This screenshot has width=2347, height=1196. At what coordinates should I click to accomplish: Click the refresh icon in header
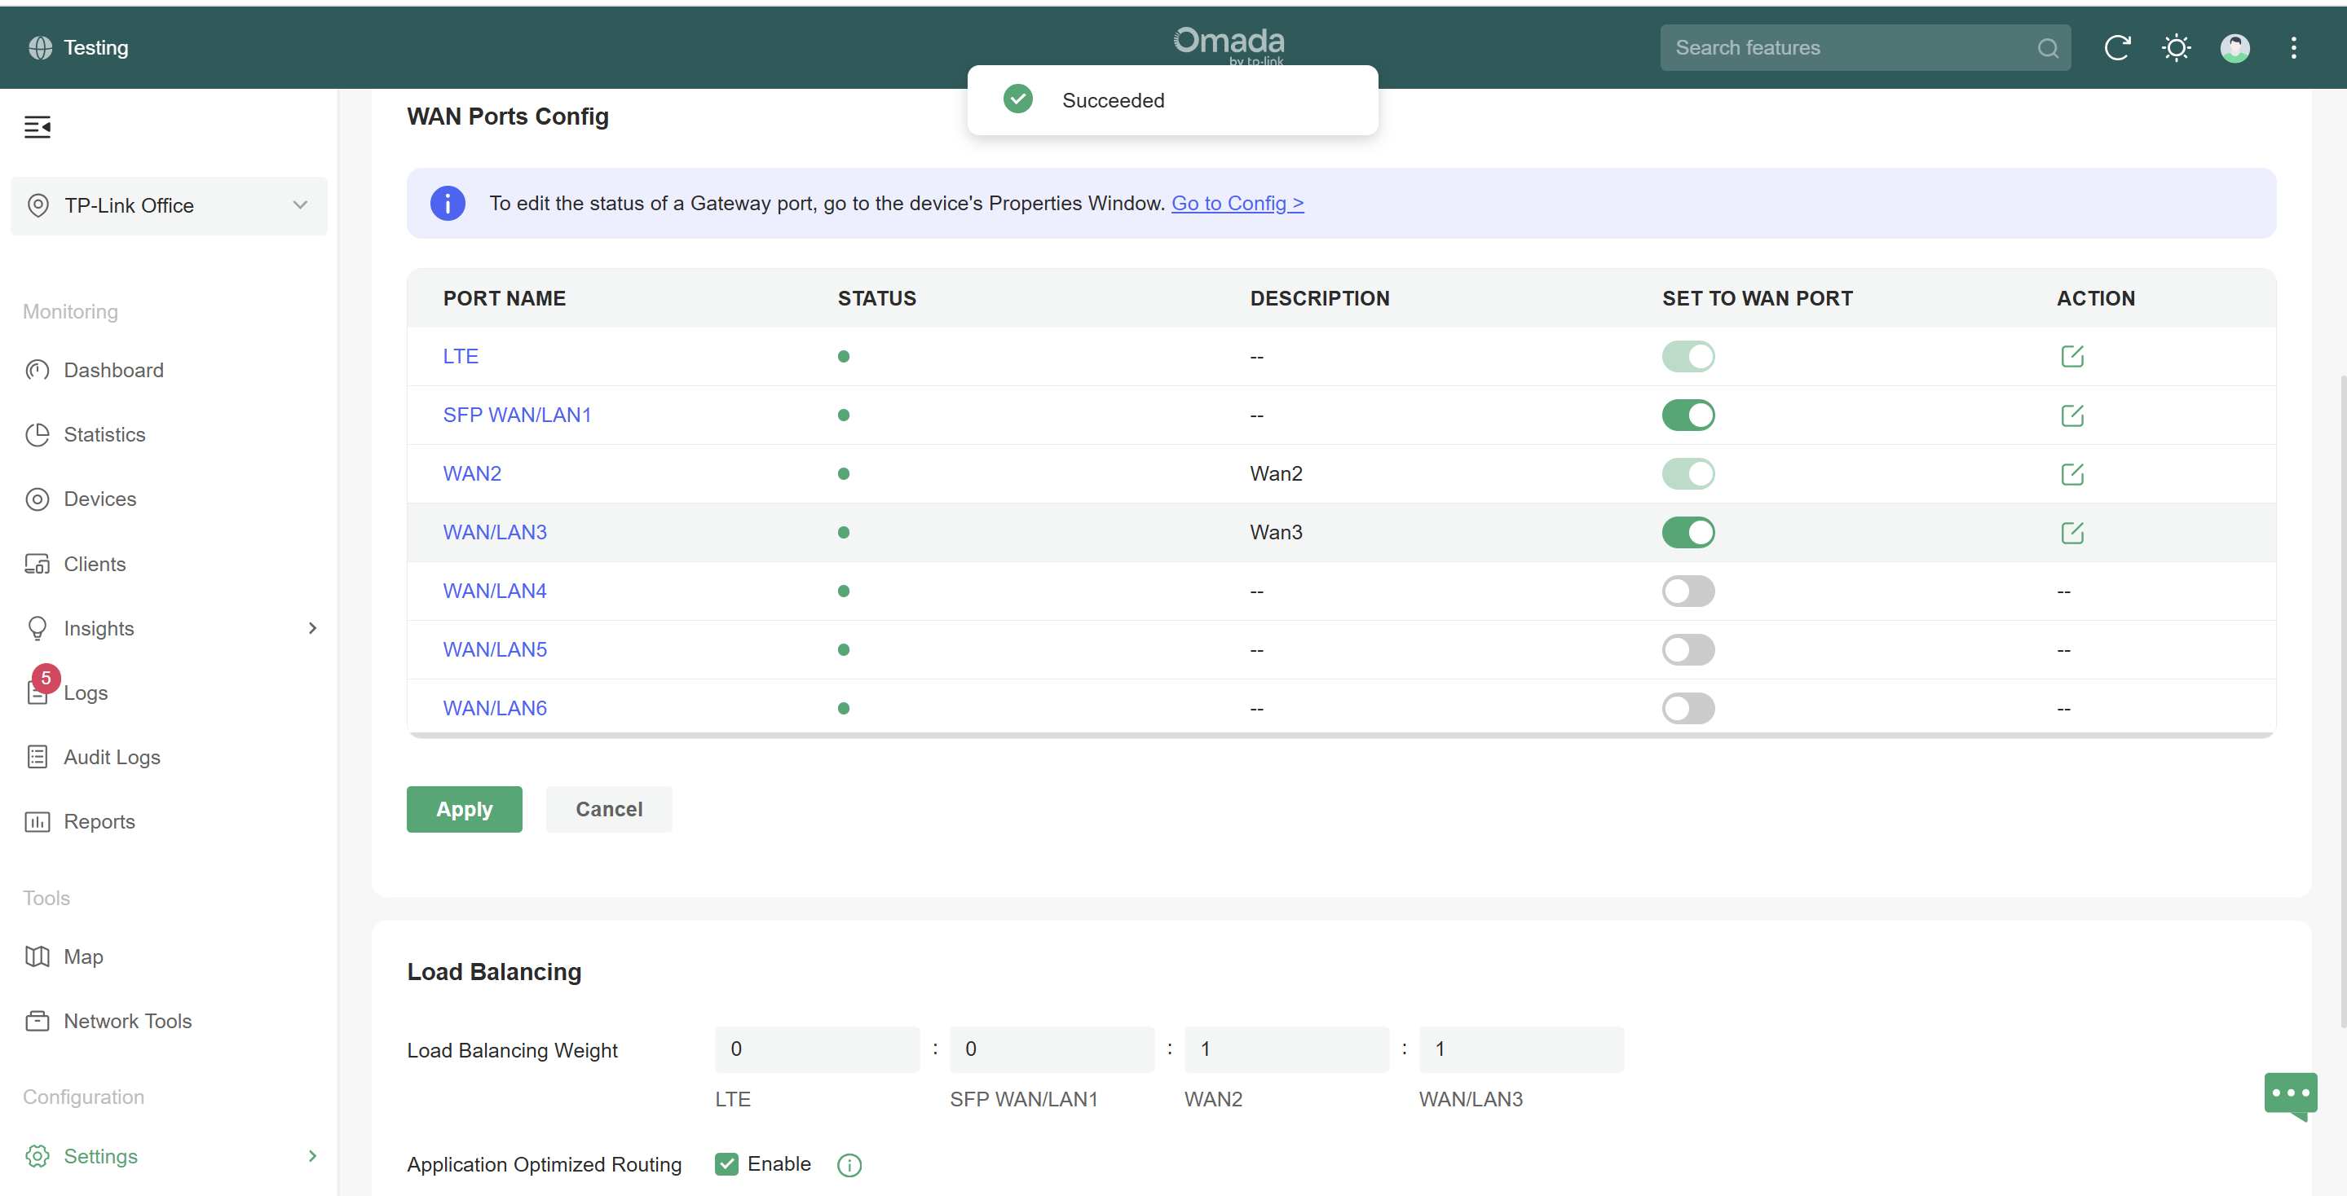pos(2116,47)
